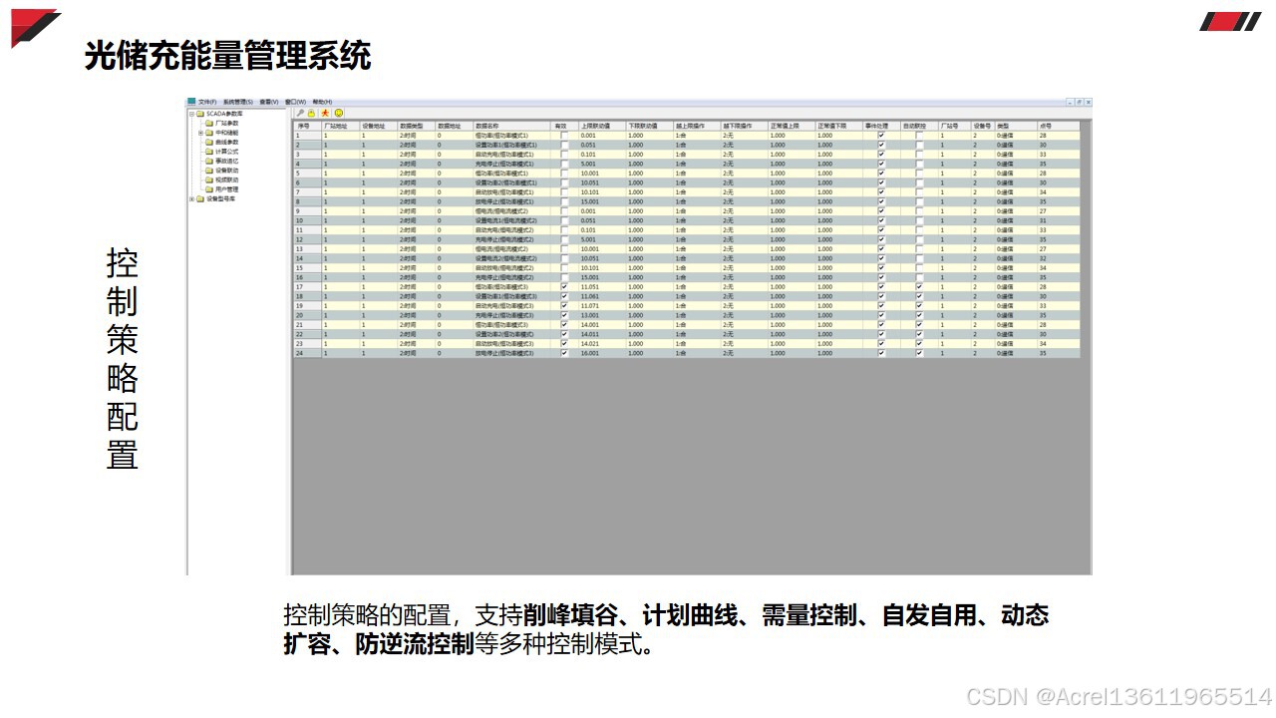Click the 序号 column header
The width and height of the screenshot is (1276, 718).
[307, 126]
